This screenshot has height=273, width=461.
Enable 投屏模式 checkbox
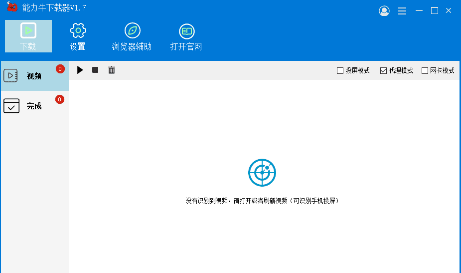coord(340,71)
